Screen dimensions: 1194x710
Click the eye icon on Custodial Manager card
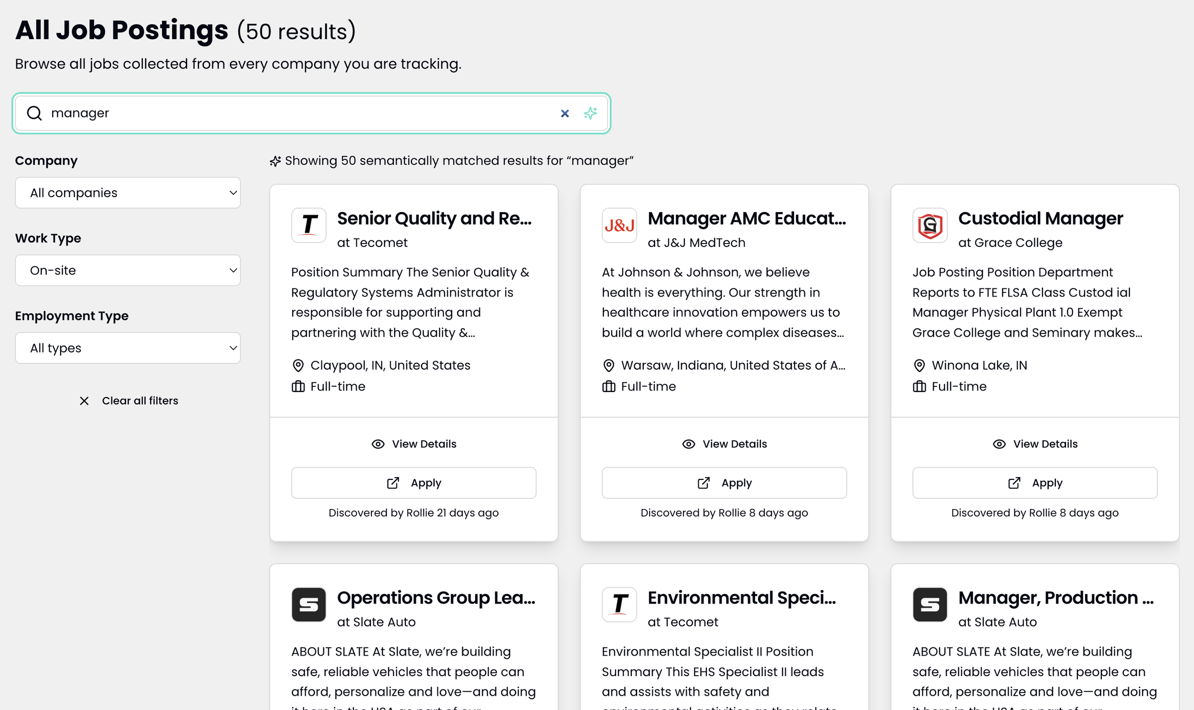click(999, 444)
